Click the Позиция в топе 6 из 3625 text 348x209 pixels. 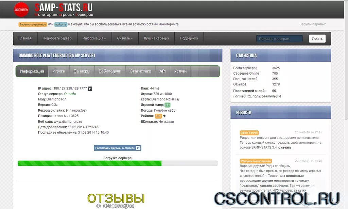(x=58, y=116)
